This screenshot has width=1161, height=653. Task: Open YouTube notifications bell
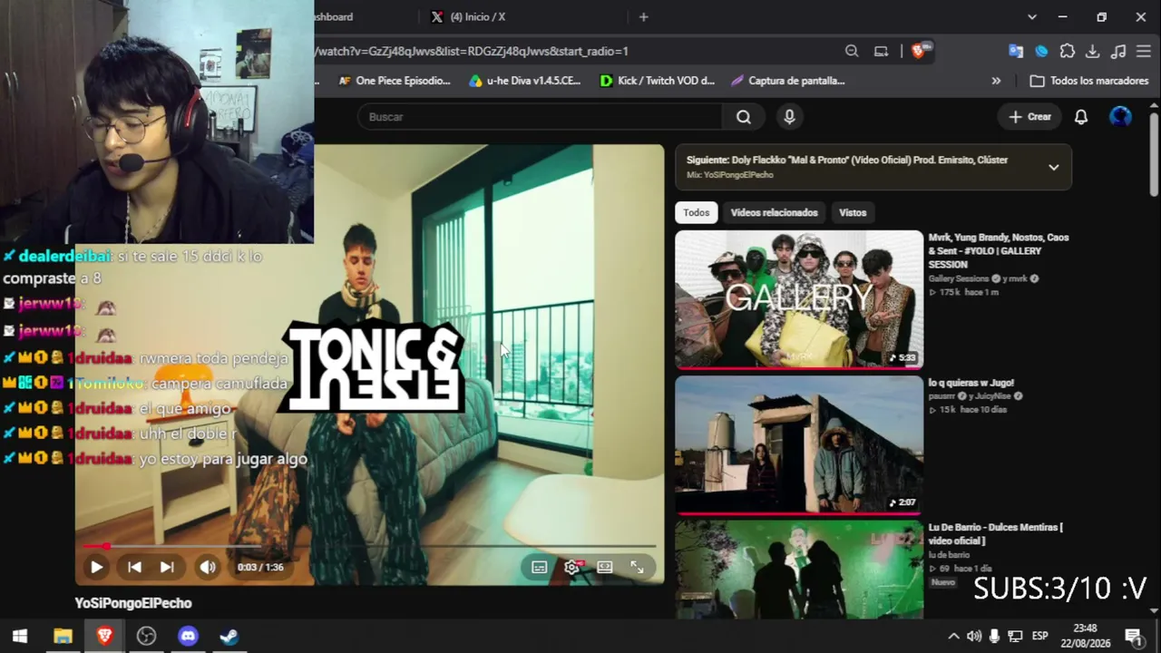(x=1081, y=117)
